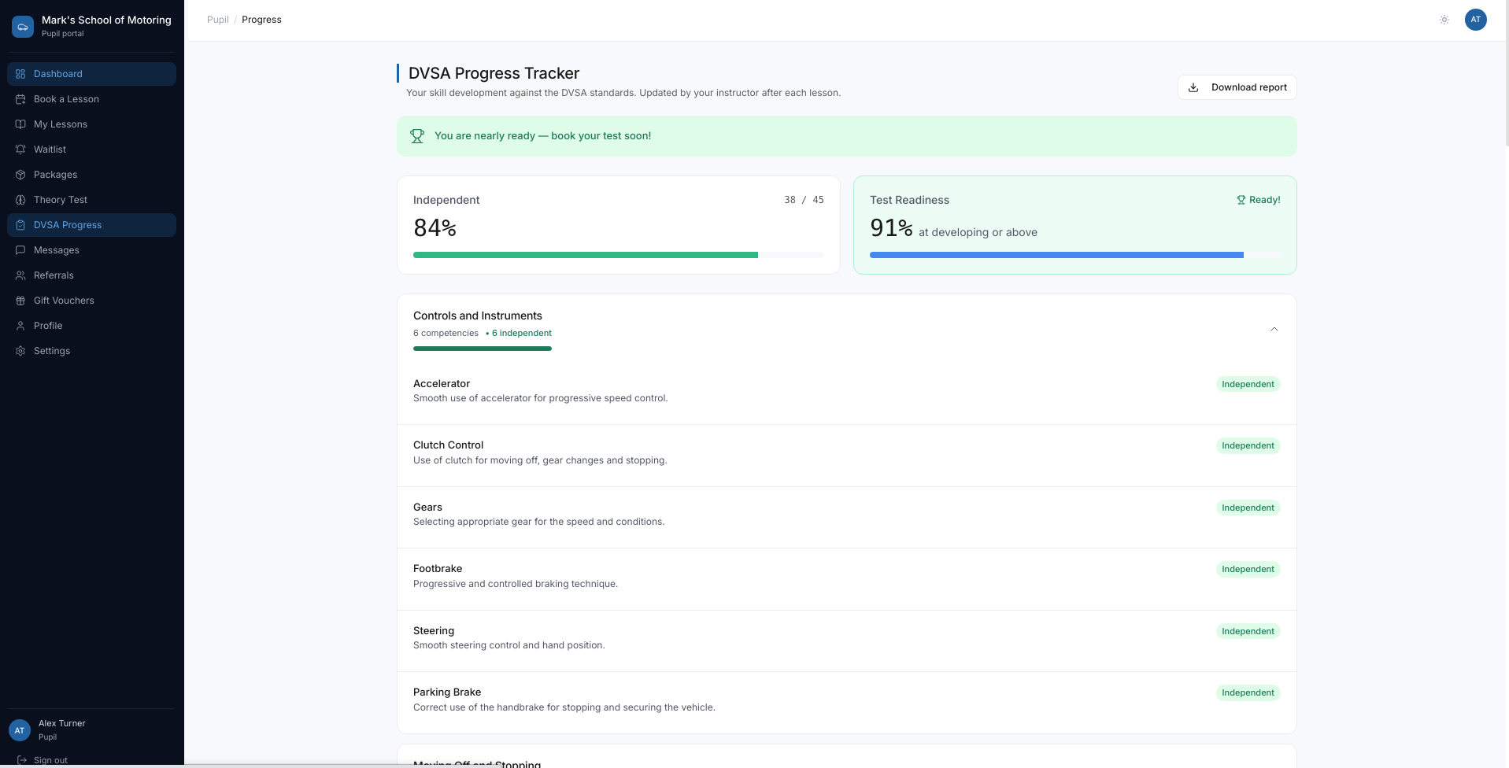Screen dimensions: 1509x768
Task: Click the Footbrake competency title
Action: [x=438, y=569]
